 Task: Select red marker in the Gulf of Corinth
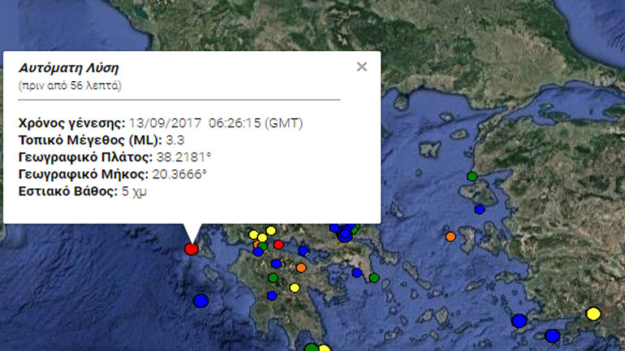pyautogui.click(x=278, y=244)
